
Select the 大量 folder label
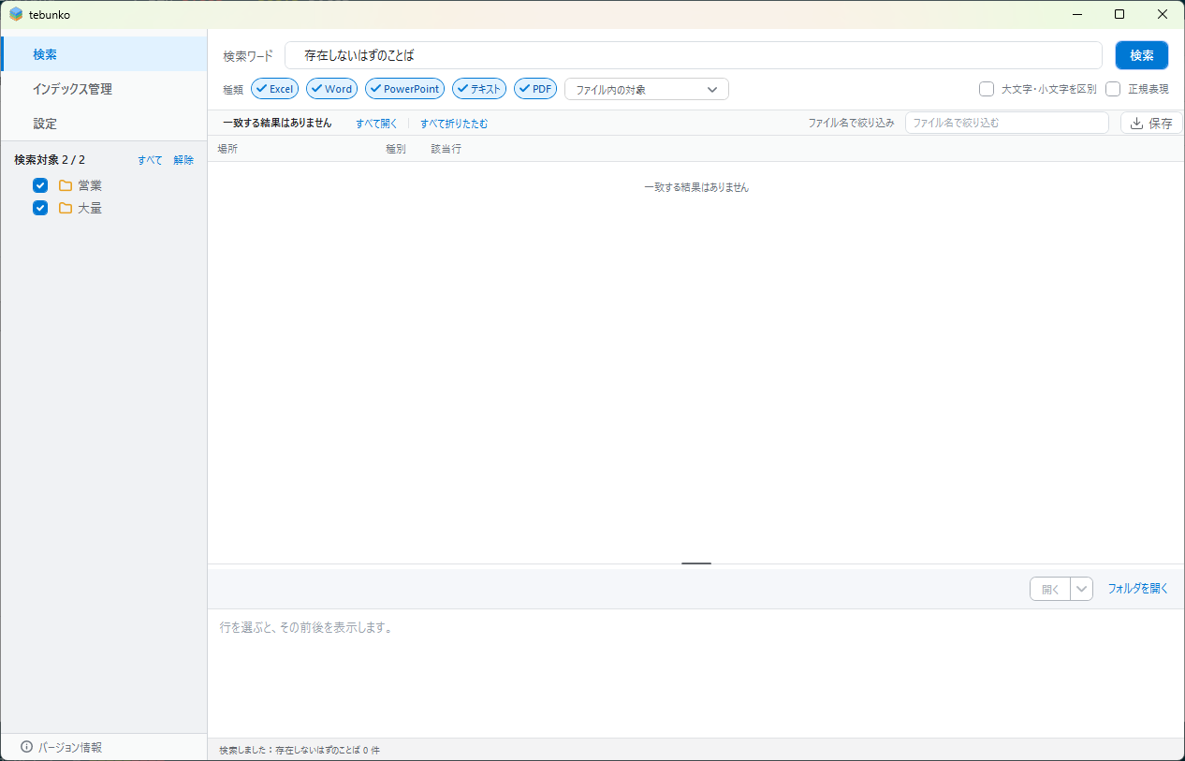pyautogui.click(x=90, y=208)
